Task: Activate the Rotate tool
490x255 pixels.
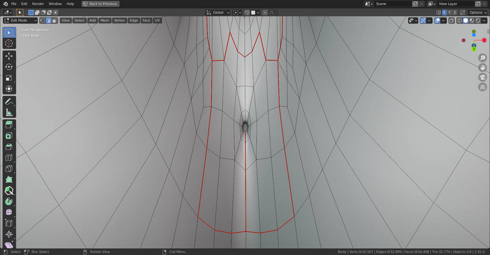Action: pos(9,67)
